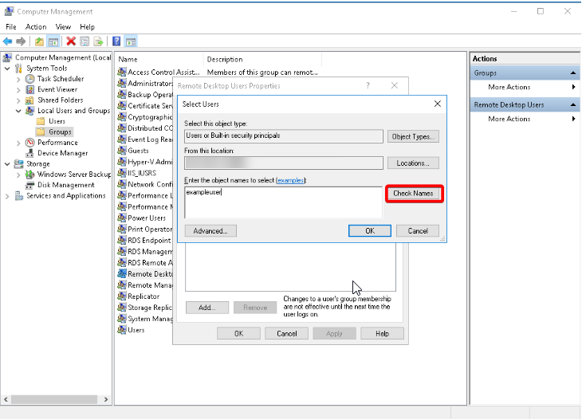The width and height of the screenshot is (582, 420).
Task: Click the Performance monitor icon
Action: (x=29, y=143)
